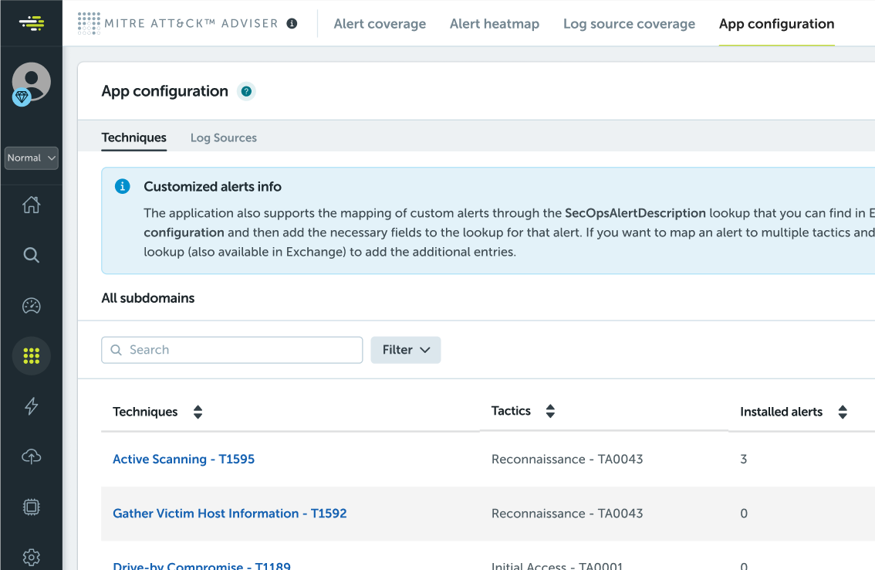875x570 pixels.
Task: Open the dashboard gauge icon in the sidebar
Action: click(31, 306)
